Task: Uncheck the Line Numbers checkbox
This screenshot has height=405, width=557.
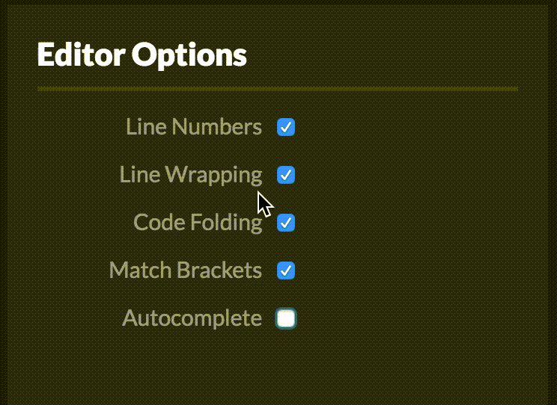Action: [286, 127]
